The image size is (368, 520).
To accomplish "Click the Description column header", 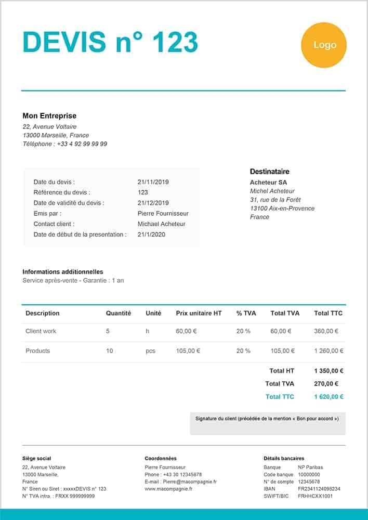I will click(x=43, y=313).
